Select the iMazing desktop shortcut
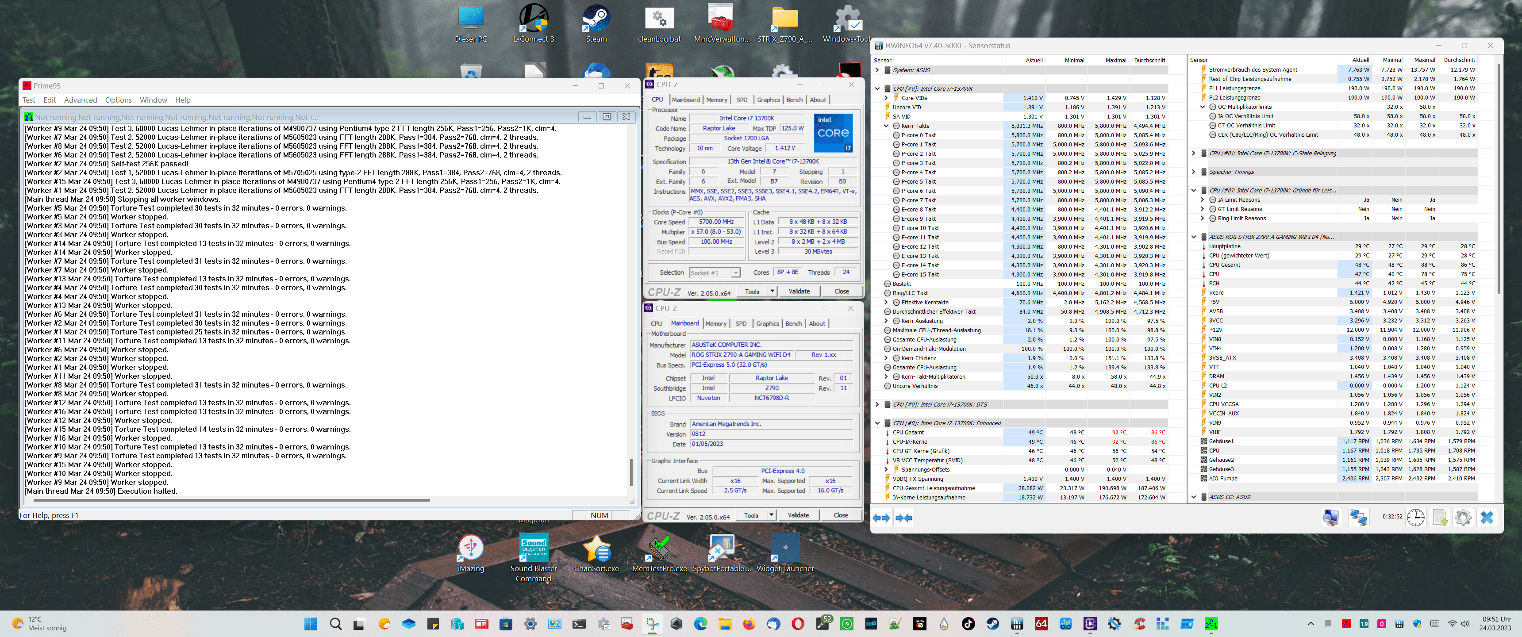This screenshot has height=637, width=1522. pyautogui.click(x=471, y=553)
